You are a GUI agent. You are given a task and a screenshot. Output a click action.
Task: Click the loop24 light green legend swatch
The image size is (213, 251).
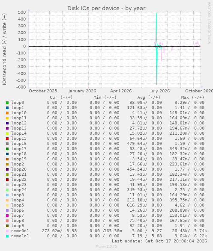pos(7,190)
